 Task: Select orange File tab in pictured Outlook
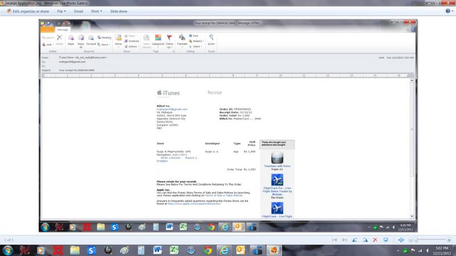[x=47, y=30]
